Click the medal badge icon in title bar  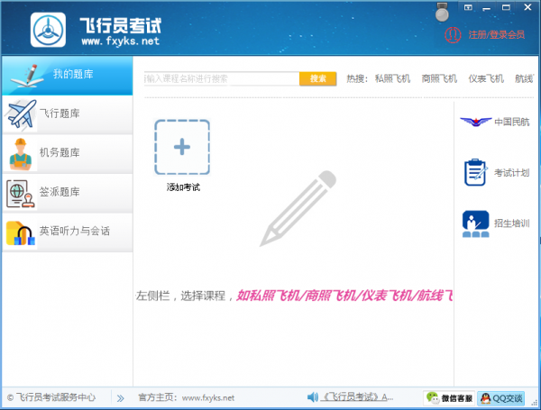coord(442,12)
